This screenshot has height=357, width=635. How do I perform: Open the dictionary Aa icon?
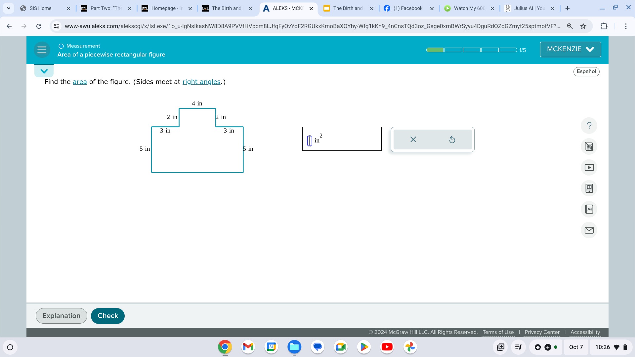click(x=589, y=209)
